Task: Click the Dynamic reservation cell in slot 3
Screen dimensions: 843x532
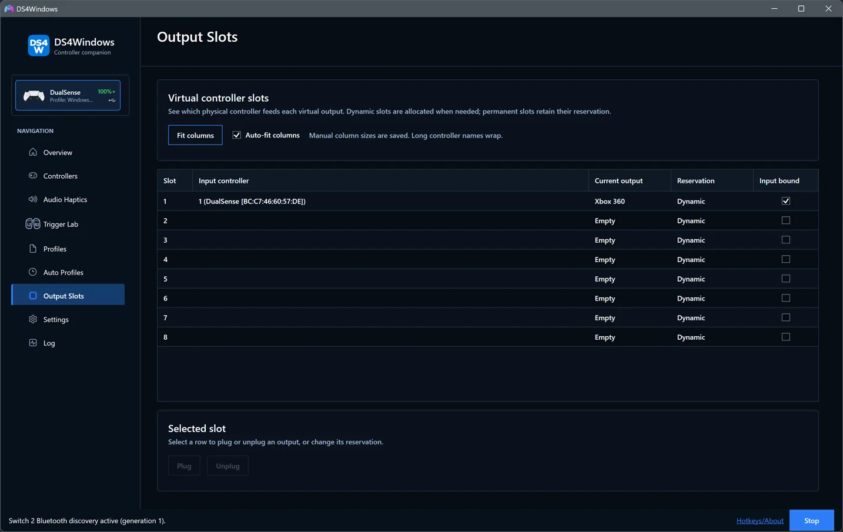Action: 712,240
